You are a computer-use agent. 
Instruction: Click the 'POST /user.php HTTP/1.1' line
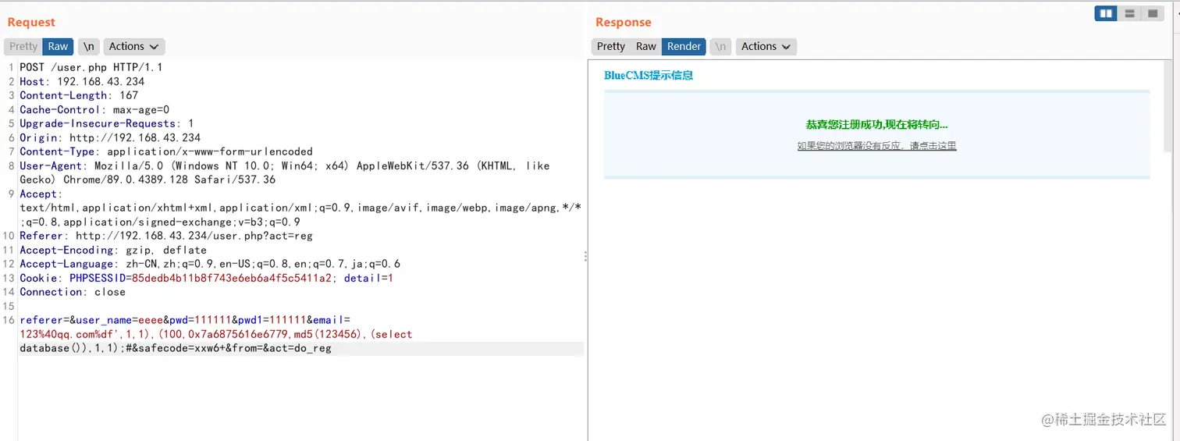point(91,67)
